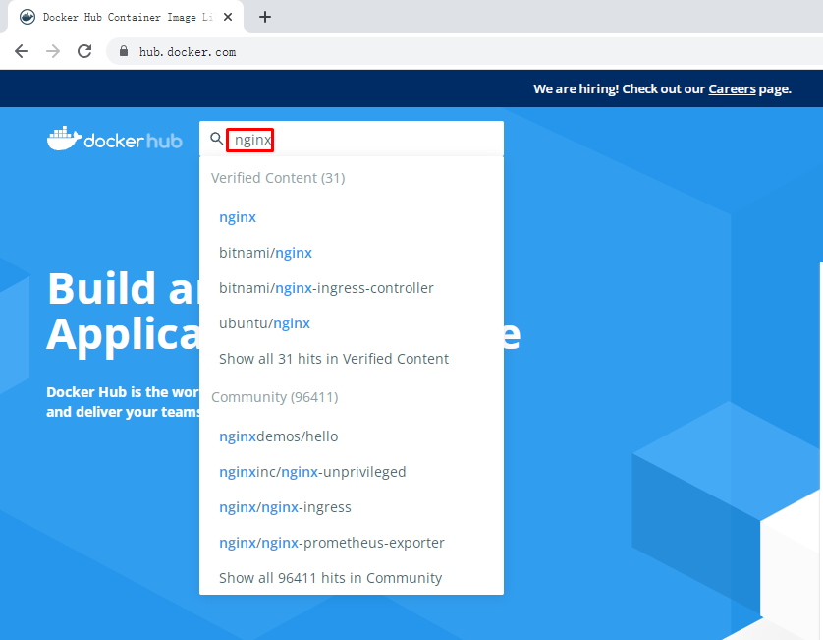This screenshot has height=640, width=823.
Task: Pick bitnami/nginx-ingress-controller suggestion
Action: click(326, 288)
